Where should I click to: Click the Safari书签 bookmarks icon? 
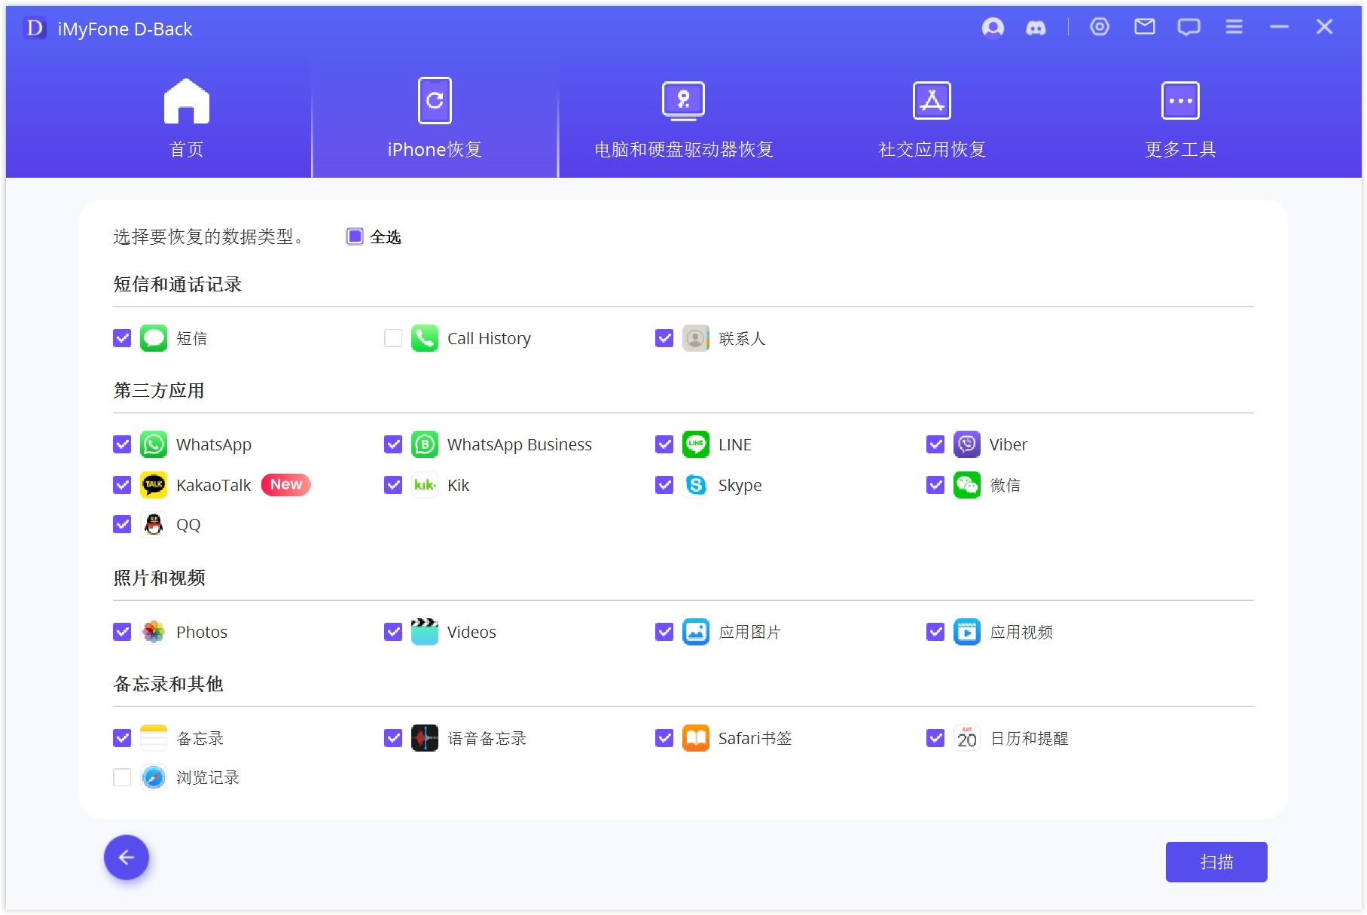pos(696,738)
